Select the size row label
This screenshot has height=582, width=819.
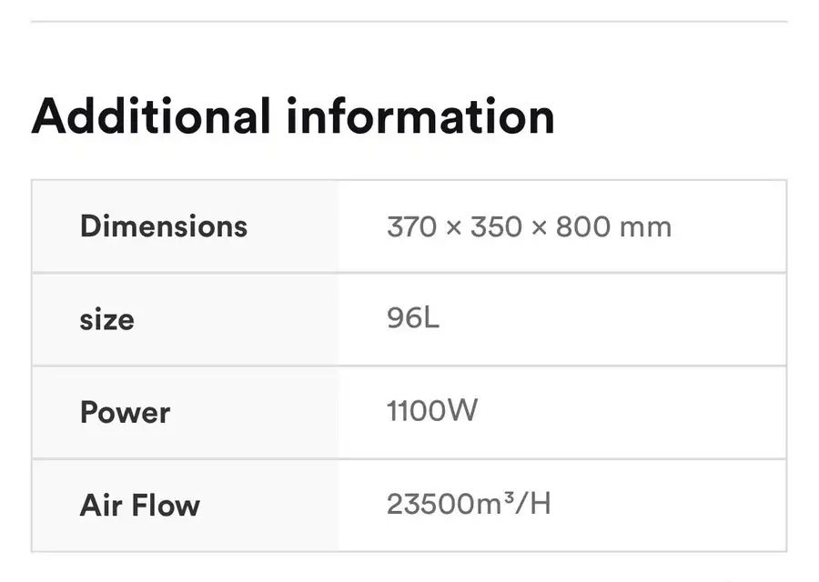[x=106, y=320]
